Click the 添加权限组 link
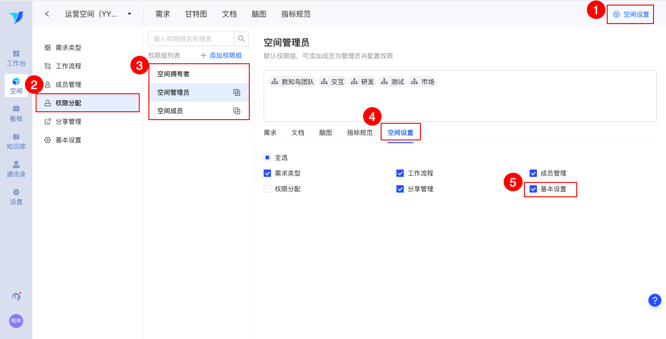Image resolution: width=666 pixels, height=339 pixels. (x=221, y=55)
